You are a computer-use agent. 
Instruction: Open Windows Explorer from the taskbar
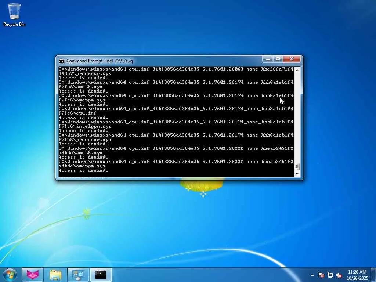(x=55, y=275)
